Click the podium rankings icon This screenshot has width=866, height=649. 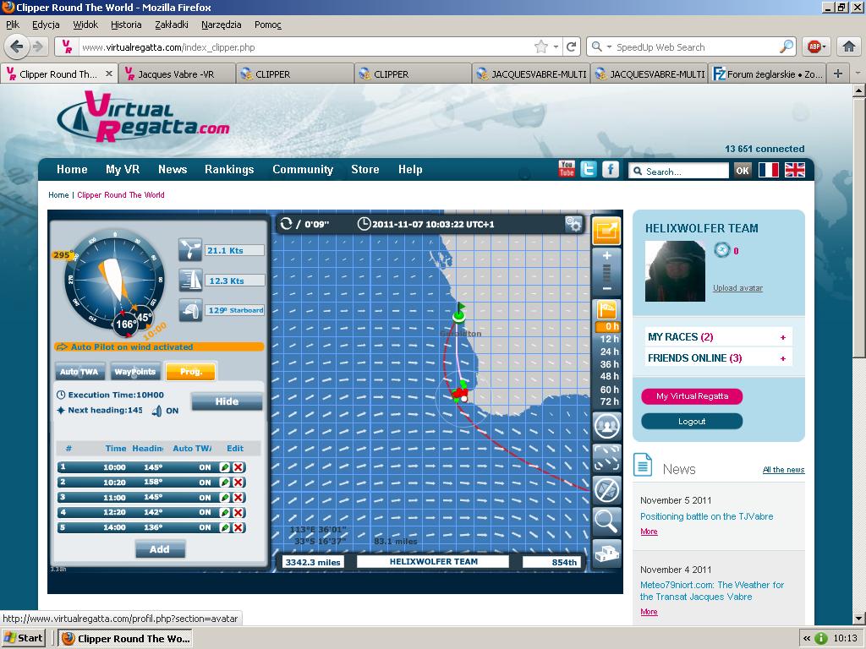click(x=607, y=554)
